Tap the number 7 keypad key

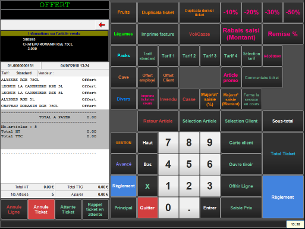(x=168, y=143)
